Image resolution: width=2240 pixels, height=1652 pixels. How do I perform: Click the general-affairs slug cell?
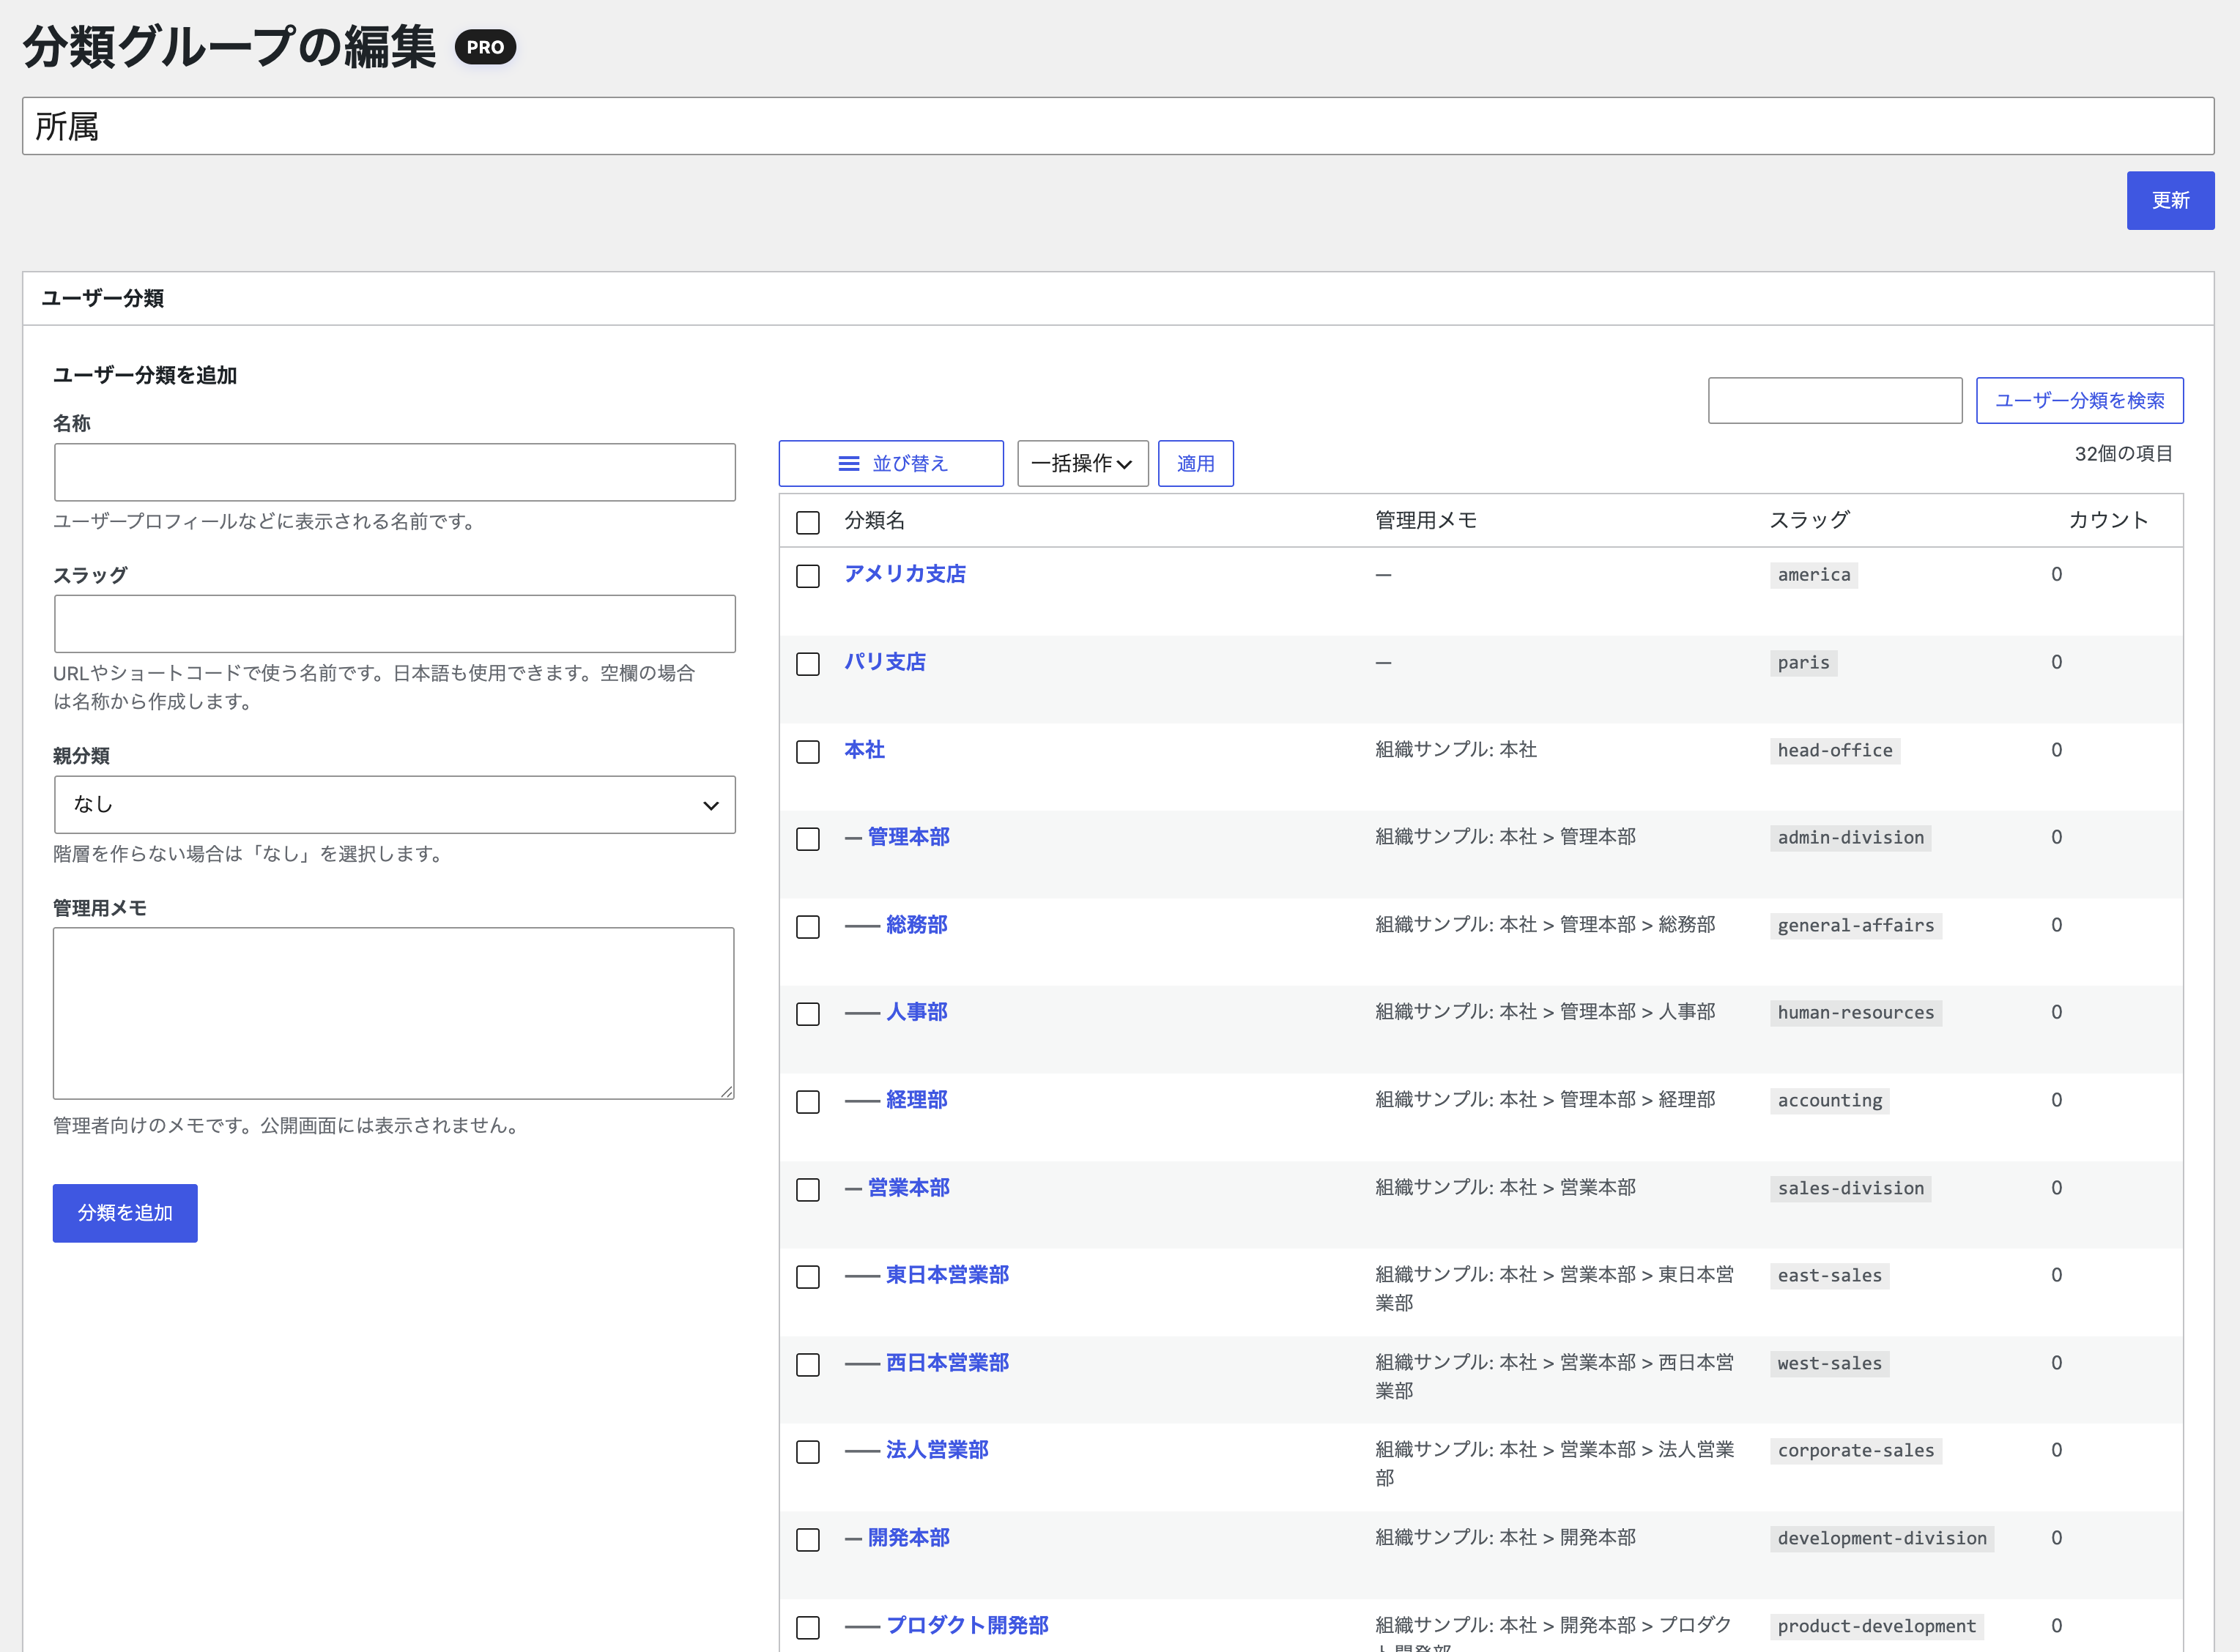point(1856,926)
